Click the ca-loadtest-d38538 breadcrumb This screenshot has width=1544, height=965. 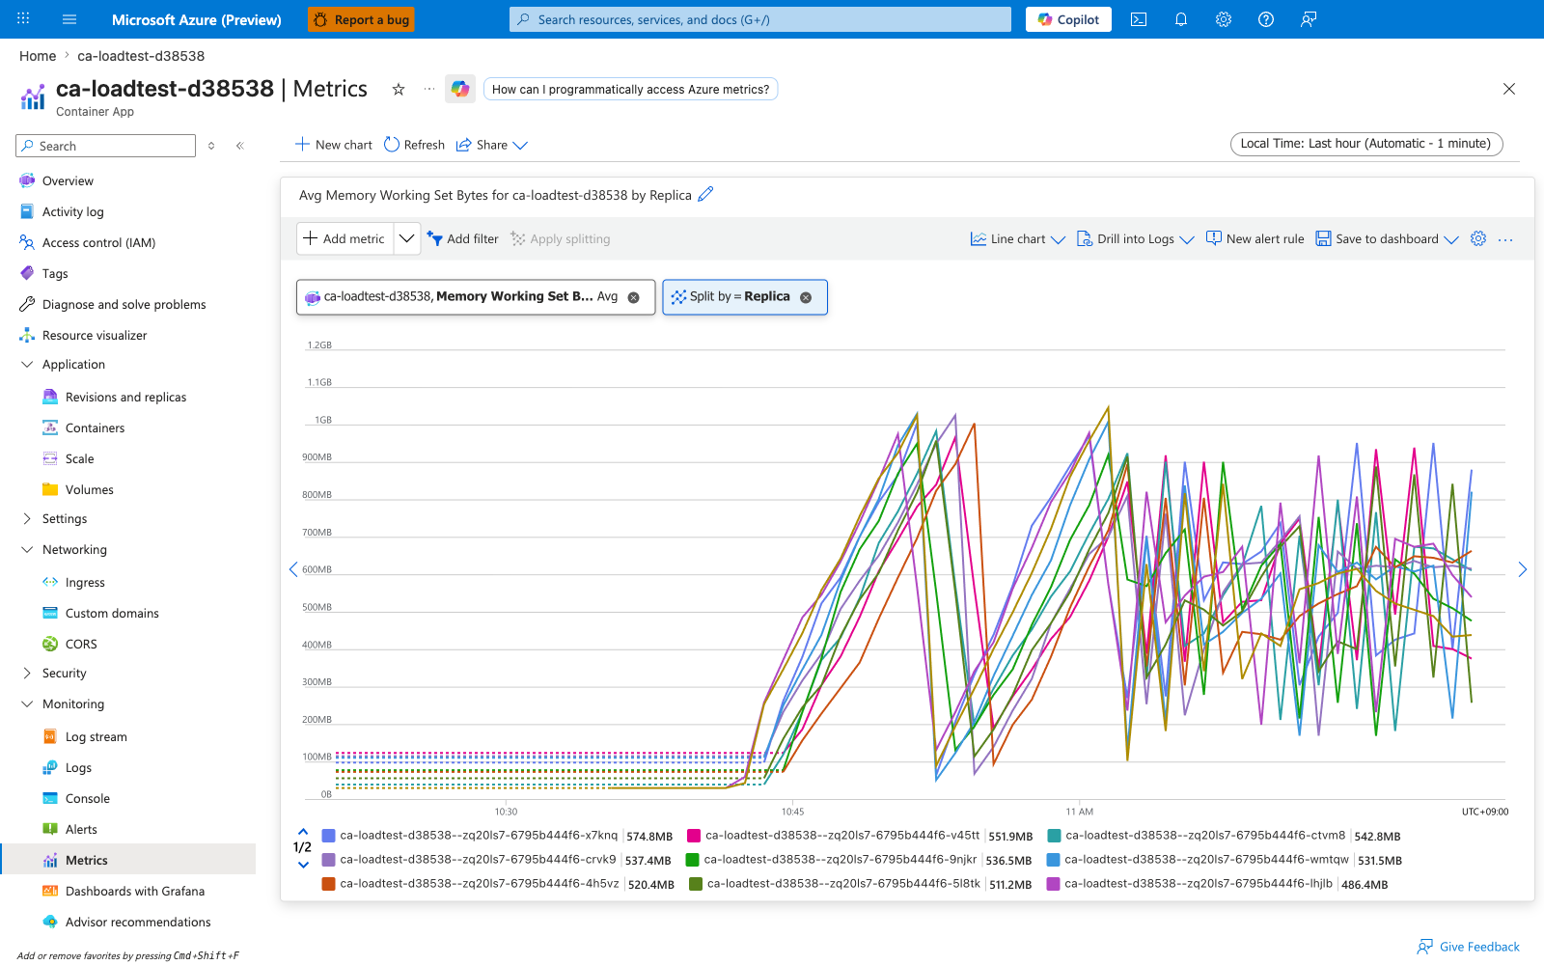(x=141, y=56)
